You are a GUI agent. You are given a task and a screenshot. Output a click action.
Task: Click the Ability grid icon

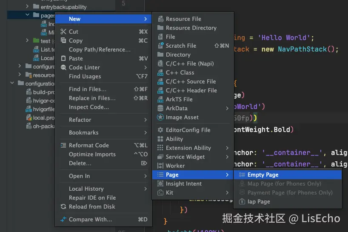(160, 139)
